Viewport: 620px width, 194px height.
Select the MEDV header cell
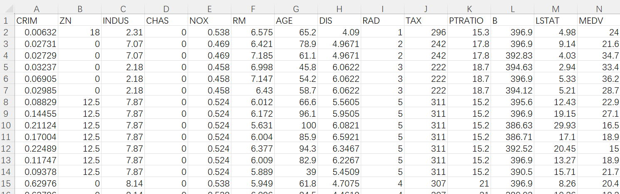(599, 21)
